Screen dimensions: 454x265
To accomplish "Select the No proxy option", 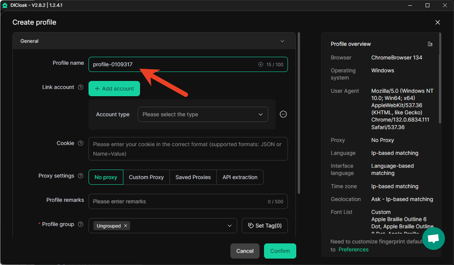I will point(106,177).
